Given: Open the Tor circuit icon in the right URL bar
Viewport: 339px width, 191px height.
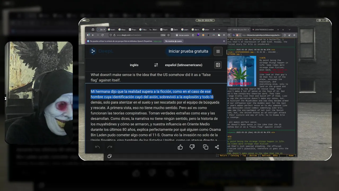Looking at the screenshot, I should [x=234, y=35].
